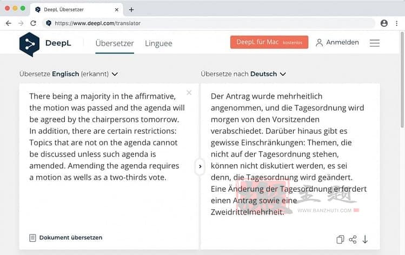
Task: Copy the German translation to clipboard
Action: tap(340, 239)
